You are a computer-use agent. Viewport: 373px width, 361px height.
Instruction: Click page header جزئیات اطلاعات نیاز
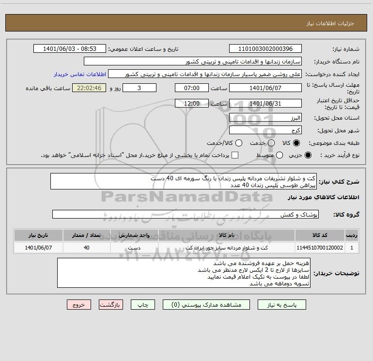[330, 23]
